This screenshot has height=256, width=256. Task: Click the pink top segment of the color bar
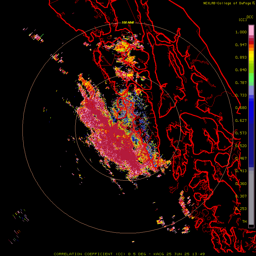(251, 30)
